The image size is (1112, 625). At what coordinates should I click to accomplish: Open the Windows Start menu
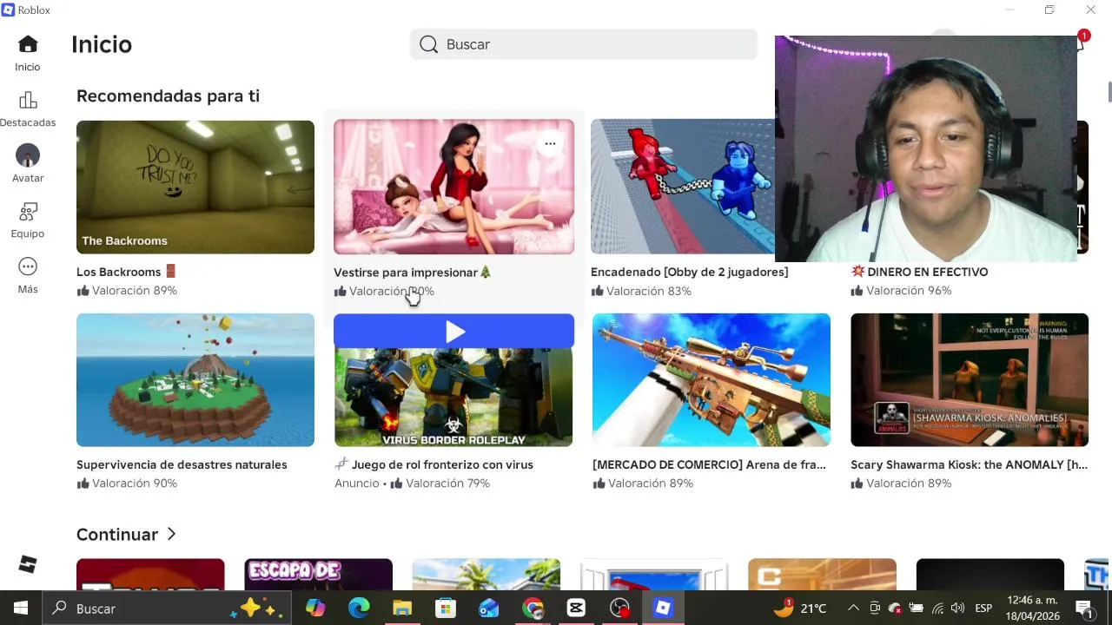pyautogui.click(x=21, y=609)
